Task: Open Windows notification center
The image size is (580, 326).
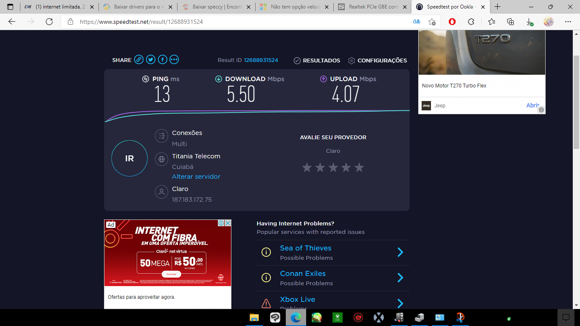Action: click(566, 317)
